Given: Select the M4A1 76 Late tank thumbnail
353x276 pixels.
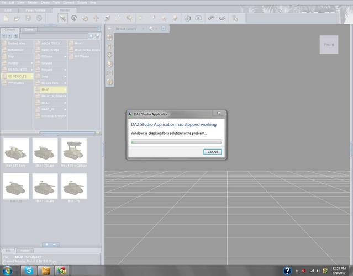Looking at the screenshot, I should 45,186.
